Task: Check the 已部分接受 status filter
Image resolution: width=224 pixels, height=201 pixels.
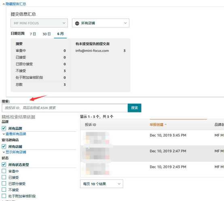Action: click(x=4, y=184)
